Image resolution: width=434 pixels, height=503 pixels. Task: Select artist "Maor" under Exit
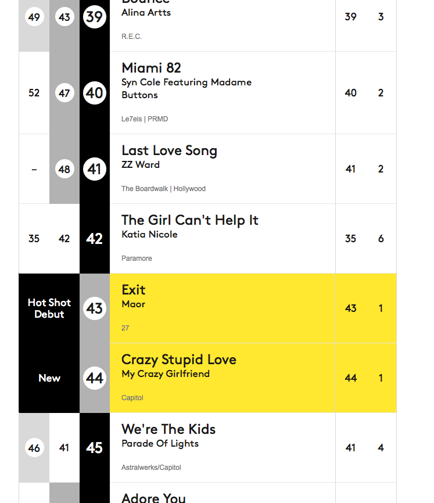[133, 304]
